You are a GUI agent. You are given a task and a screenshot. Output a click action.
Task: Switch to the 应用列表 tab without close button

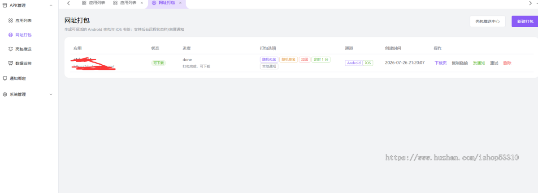pyautogui.click(x=93, y=3)
